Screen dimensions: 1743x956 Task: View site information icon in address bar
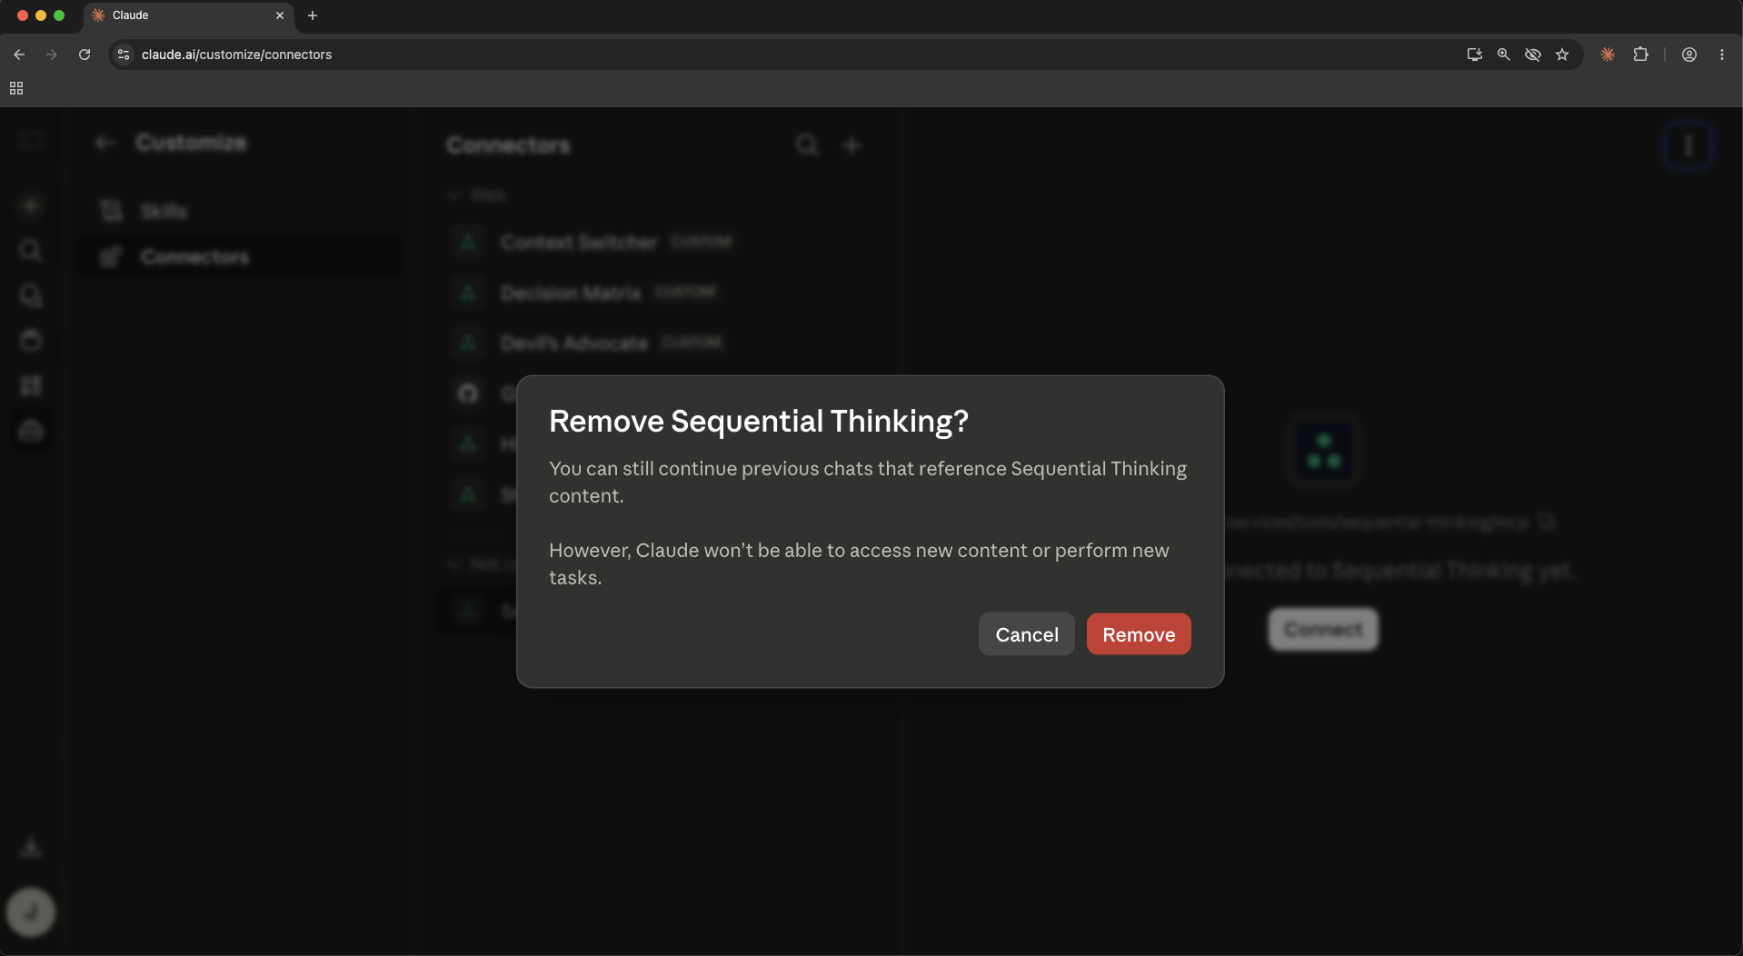124,55
